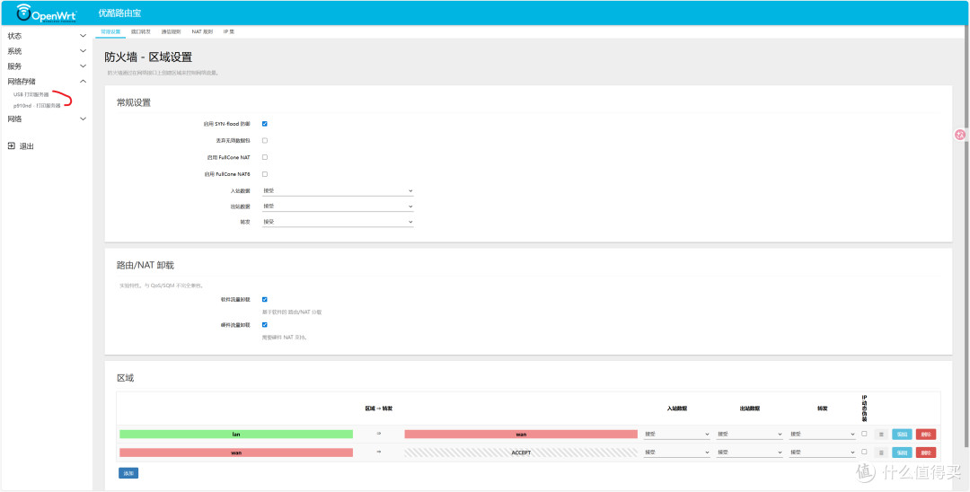Expand the 服务 sidebar menu
The width and height of the screenshot is (970, 492).
pos(47,66)
